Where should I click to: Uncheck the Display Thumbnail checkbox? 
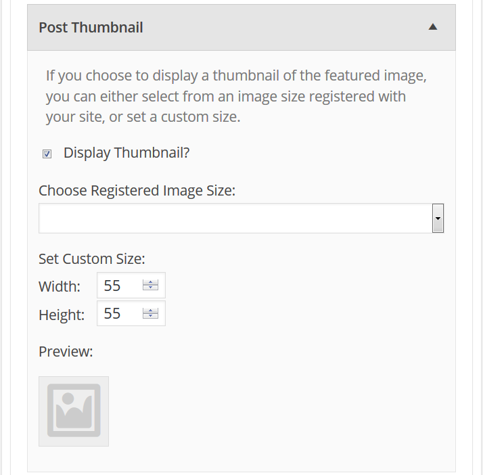point(47,154)
